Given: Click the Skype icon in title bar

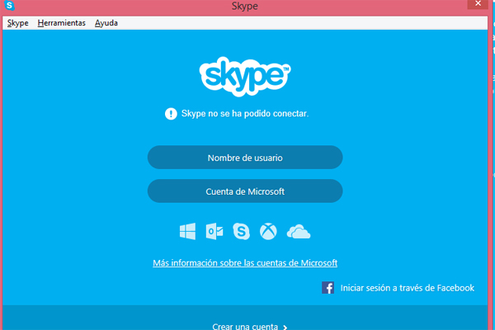Looking at the screenshot, I should [x=9, y=6].
